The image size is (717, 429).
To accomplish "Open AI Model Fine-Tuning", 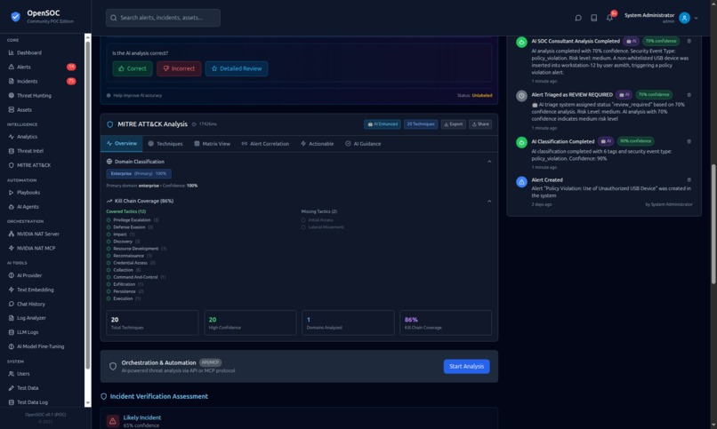I will click(x=40, y=346).
